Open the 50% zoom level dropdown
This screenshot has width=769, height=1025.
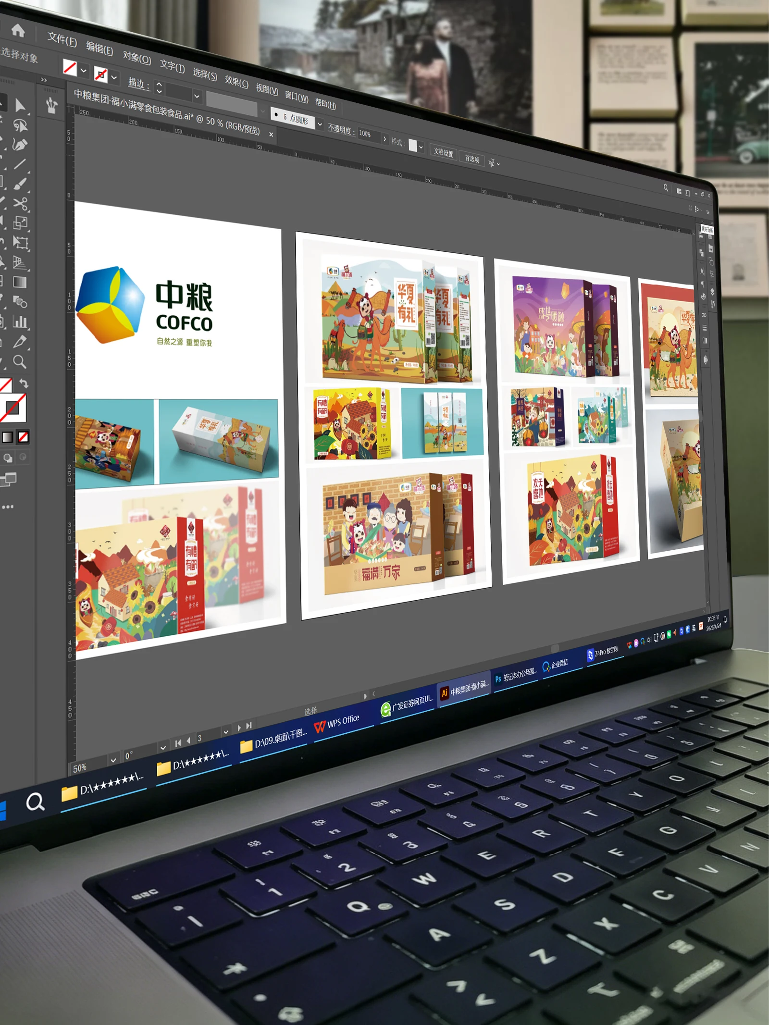113,760
